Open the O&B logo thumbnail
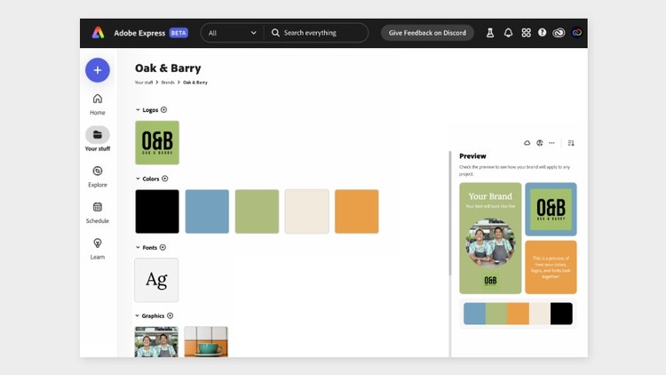666x375 pixels. 157,142
